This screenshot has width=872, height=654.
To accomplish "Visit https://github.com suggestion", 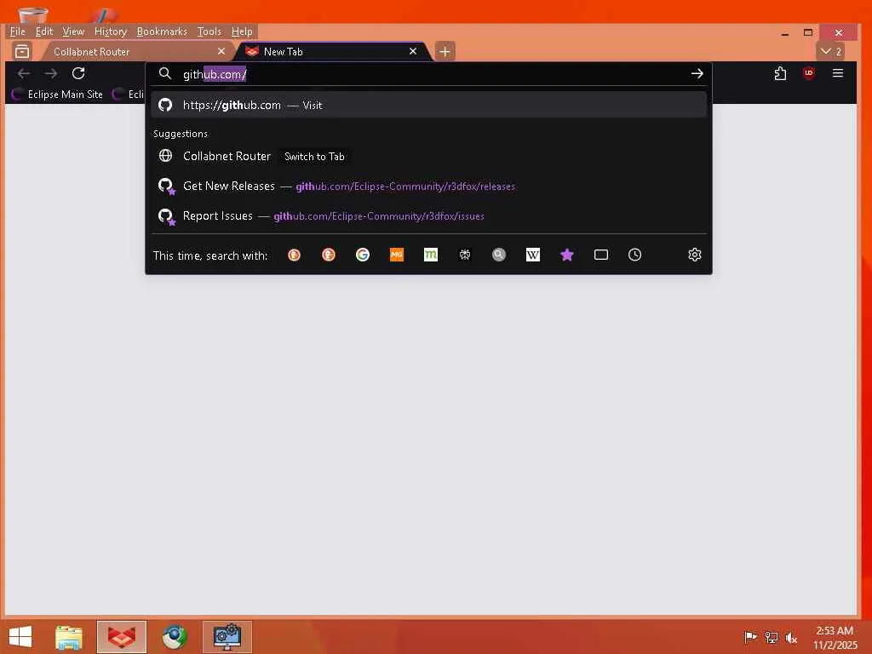I will [x=428, y=105].
